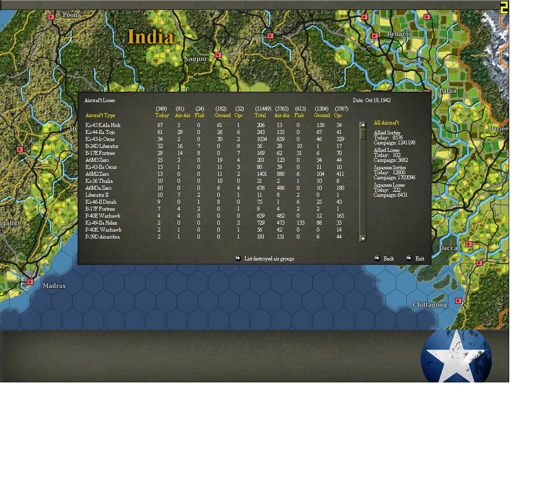Select the P-40K Warhawk row
This screenshot has height=498, width=547.
coord(214,230)
